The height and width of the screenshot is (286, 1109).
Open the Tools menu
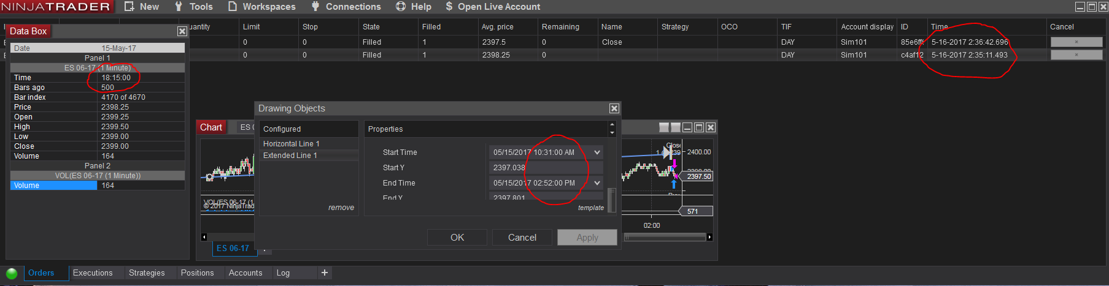[201, 7]
